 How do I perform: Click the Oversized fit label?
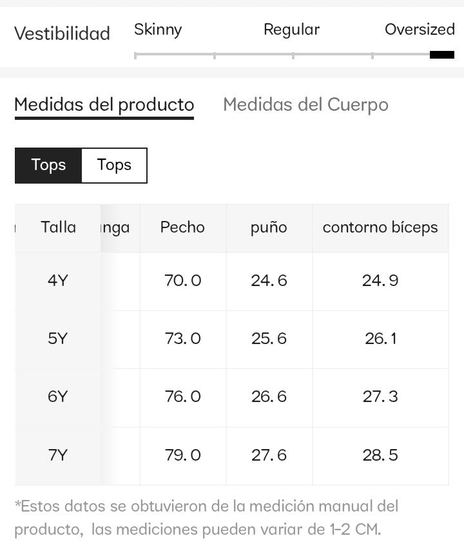point(420,30)
